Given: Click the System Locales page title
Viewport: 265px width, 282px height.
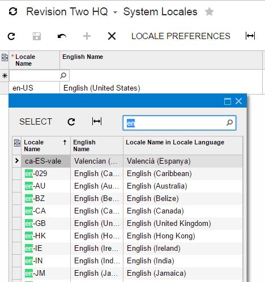Looking at the screenshot, I should tap(160, 12).
